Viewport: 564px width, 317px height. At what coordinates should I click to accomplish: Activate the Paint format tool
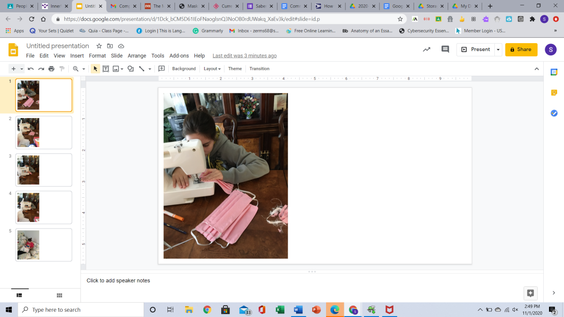click(62, 69)
